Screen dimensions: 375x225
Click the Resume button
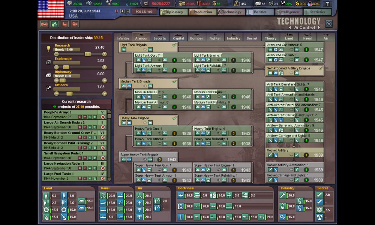coord(144,12)
